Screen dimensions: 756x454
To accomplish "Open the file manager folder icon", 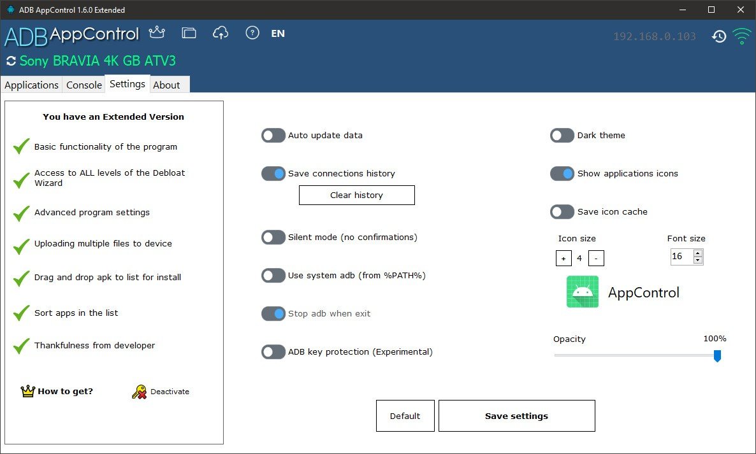I will pos(189,32).
